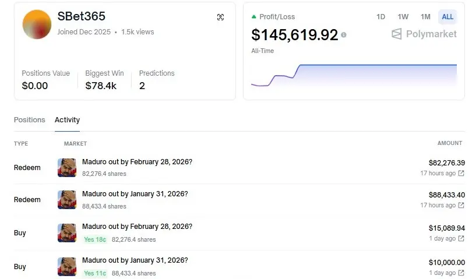Click '88,433.4 shares' in the Redeem row
The width and height of the screenshot is (472, 279).
pos(104,206)
